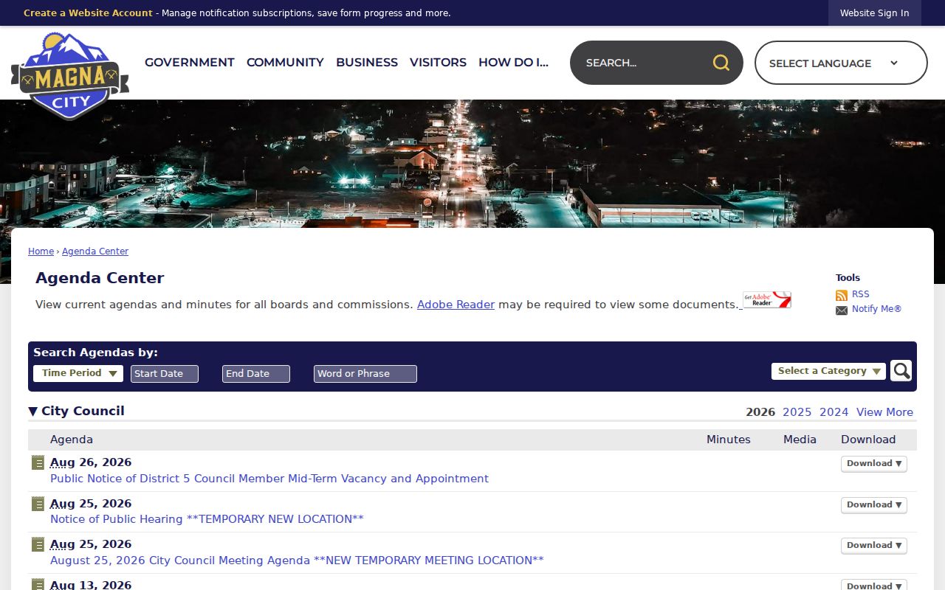Click Website Sign In button
945x590 pixels.
[x=875, y=13]
